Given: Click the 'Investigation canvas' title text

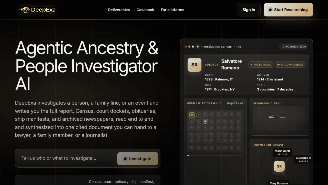Looking at the screenshot, I should pyautogui.click(x=216, y=47).
